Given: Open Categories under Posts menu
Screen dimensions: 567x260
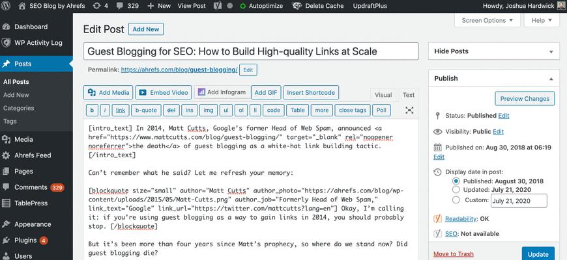Looking at the screenshot, I should click(18, 108).
